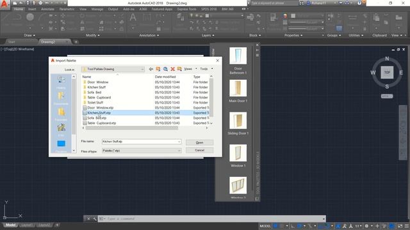
Task: Click Open file icon in Quick Access toolbar
Action: (21, 3)
